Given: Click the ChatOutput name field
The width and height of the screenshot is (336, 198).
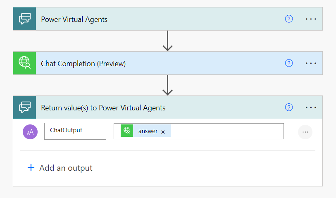Looking at the screenshot, I should point(75,131).
